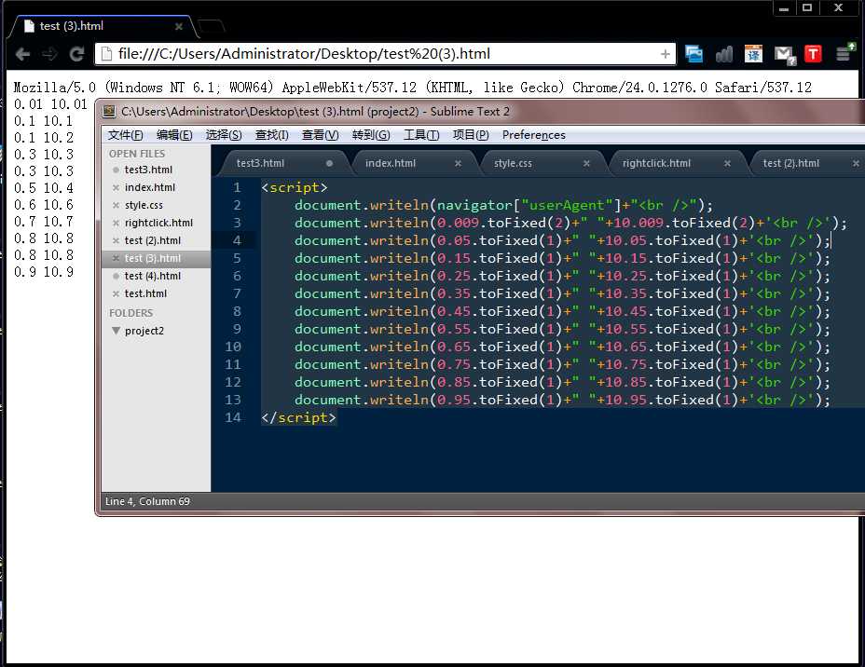Viewport: 865px width, 667px height.
Task: Open the Preferences menu
Action: coord(533,135)
